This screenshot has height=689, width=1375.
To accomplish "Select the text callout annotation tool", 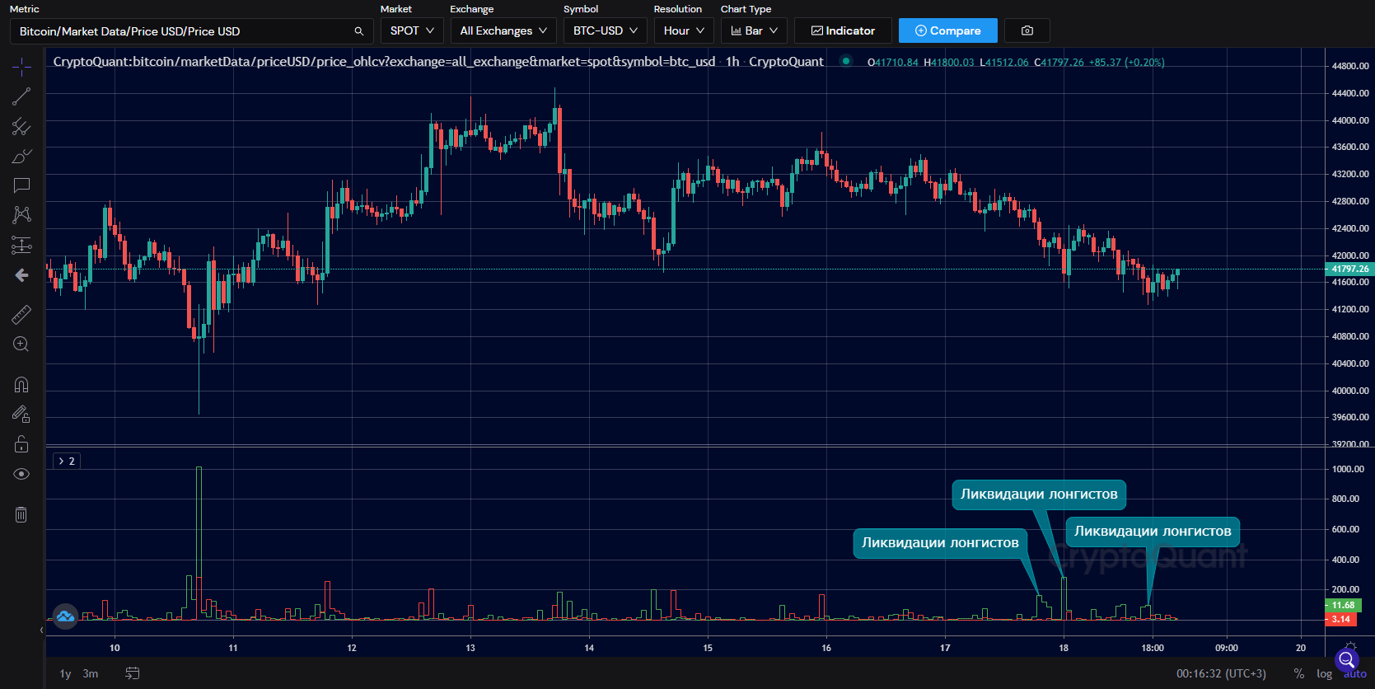I will pyautogui.click(x=21, y=185).
